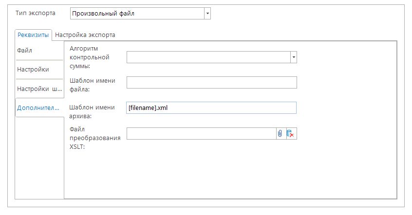Click the empty Алгоритм контрольной суммы combo field
The width and height of the screenshot is (412, 215).
click(x=208, y=57)
